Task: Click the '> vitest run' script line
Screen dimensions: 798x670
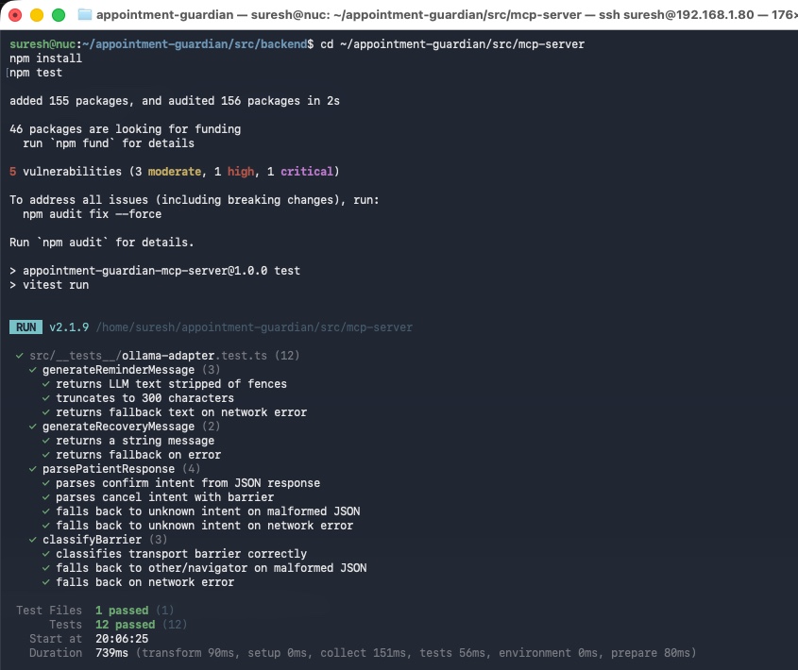Action: click(x=49, y=285)
